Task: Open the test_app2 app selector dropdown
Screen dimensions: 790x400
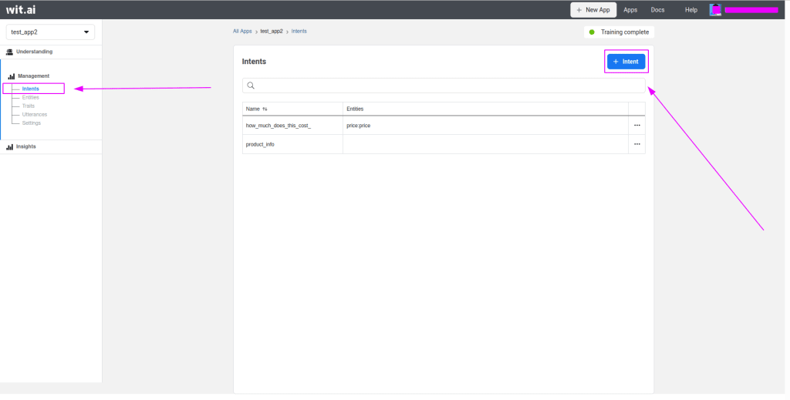Action: (50, 32)
